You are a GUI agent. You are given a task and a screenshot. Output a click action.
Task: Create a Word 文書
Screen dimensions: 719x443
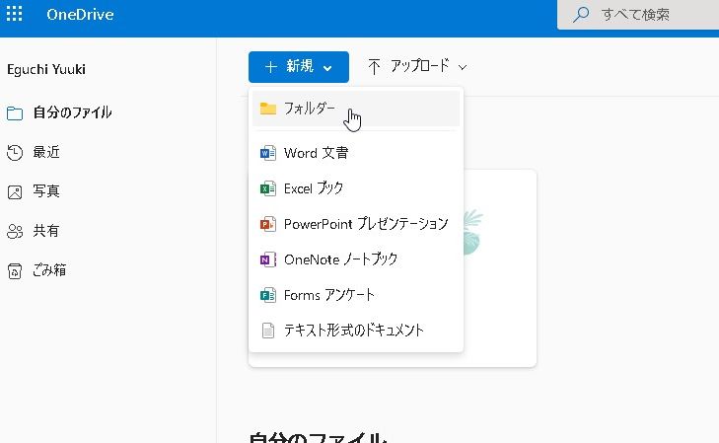pos(356,153)
